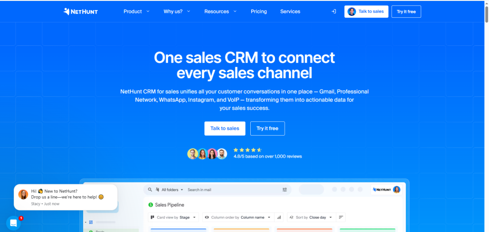The height and width of the screenshot is (232, 489).
Task: Go to the Pricing page
Action: click(259, 11)
